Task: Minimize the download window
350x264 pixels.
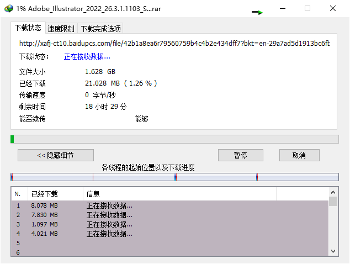Action: tap(283, 8)
